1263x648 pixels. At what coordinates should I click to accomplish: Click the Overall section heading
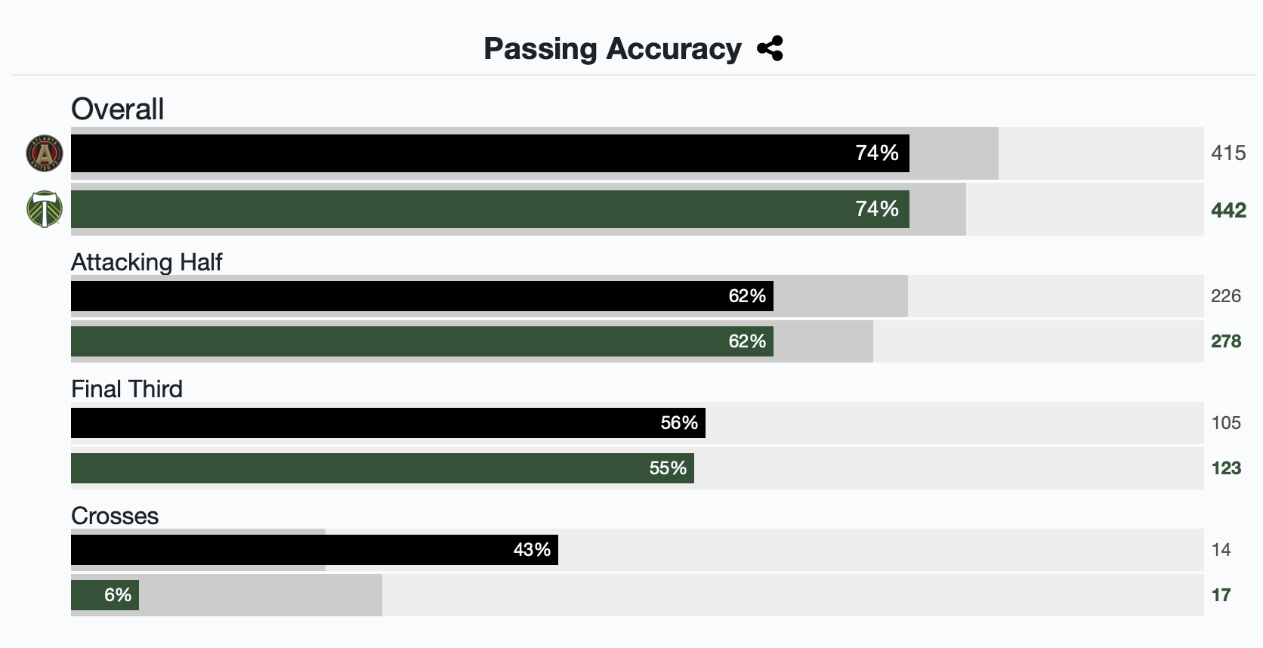coord(117,110)
